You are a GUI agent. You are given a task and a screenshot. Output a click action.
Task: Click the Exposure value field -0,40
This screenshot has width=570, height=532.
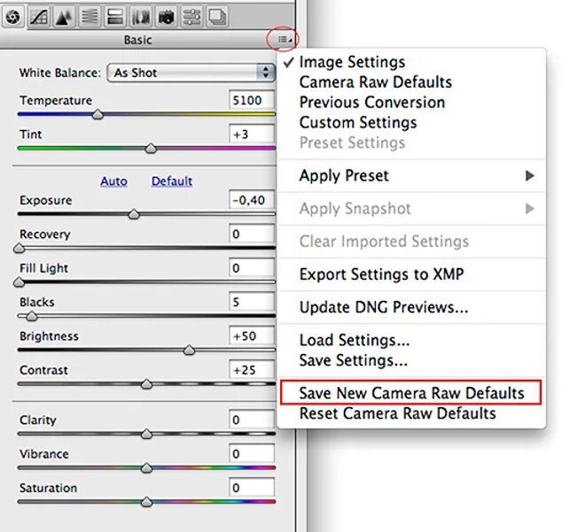(252, 200)
